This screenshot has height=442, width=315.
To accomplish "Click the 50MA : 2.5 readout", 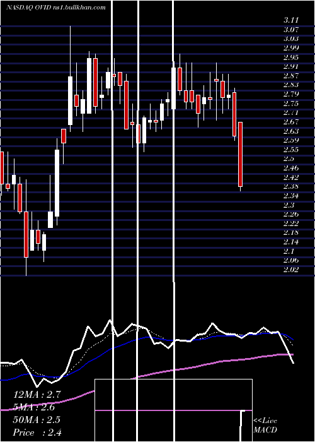I will coord(37,420).
